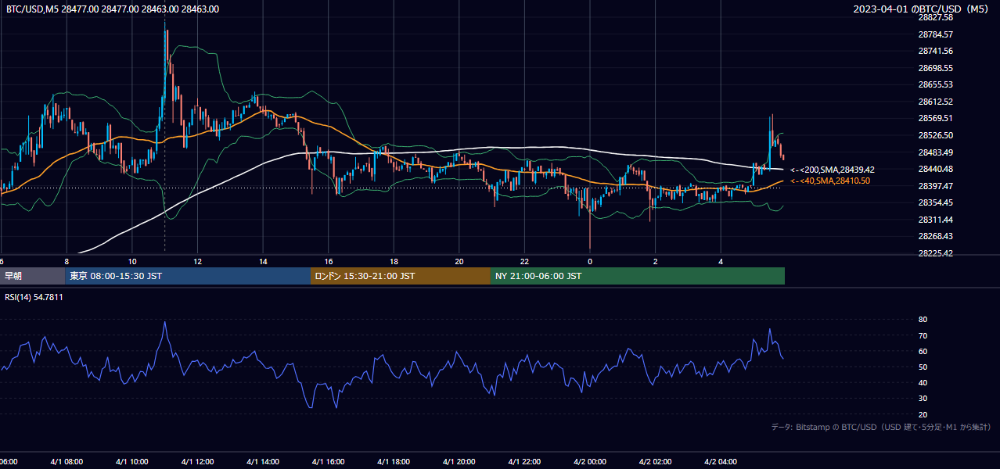Select the 28440.48 axis value
The height and width of the screenshot is (469, 1000).
pos(935,169)
